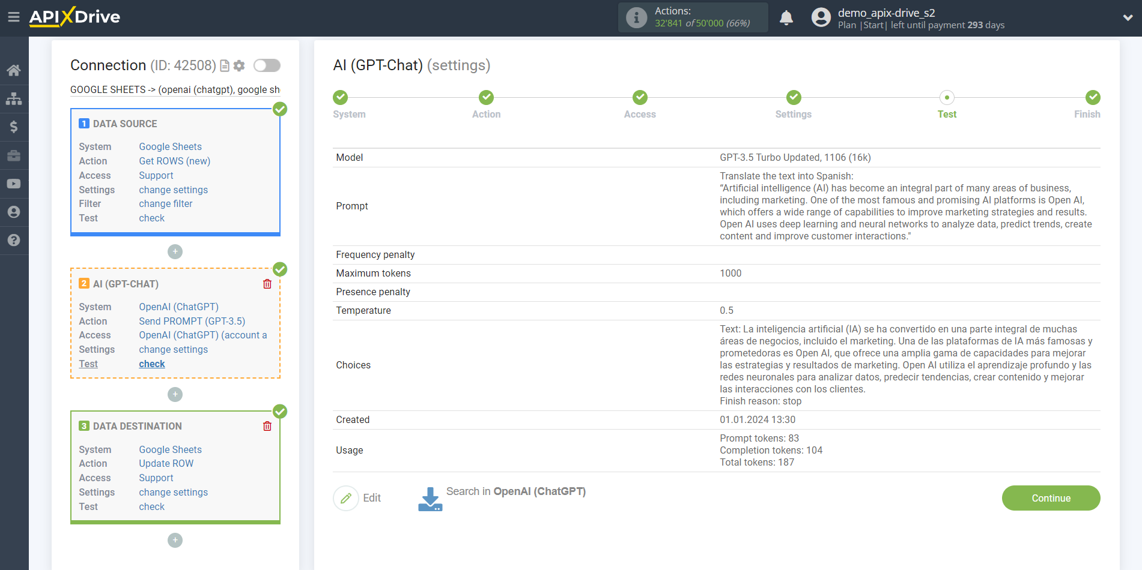
Task: Open Google Sheets link in Data Destination
Action: pyautogui.click(x=170, y=449)
